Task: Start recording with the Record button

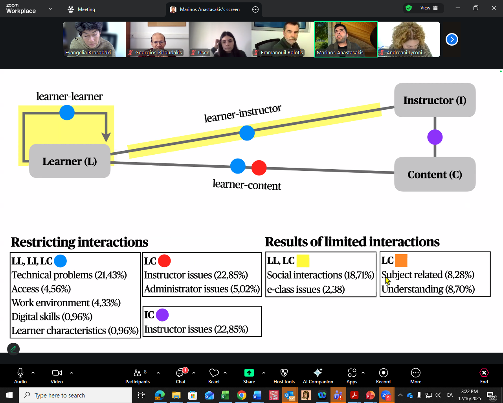Action: (x=383, y=376)
